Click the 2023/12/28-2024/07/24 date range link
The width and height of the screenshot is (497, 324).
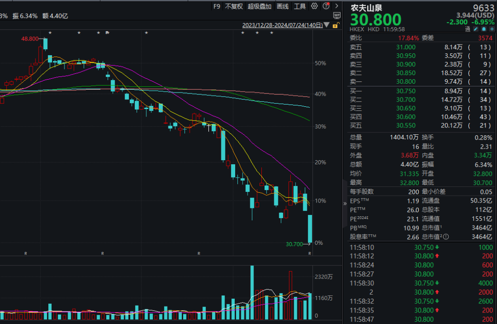282,25
